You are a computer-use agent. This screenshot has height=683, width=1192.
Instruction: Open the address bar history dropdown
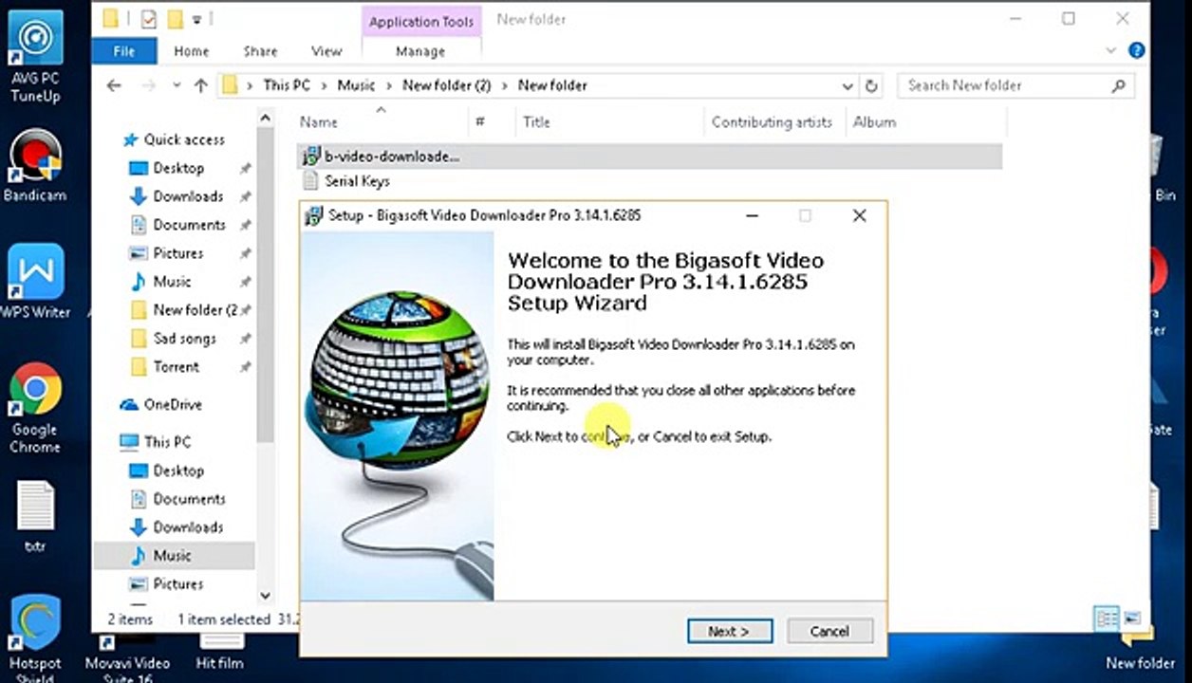tap(847, 85)
